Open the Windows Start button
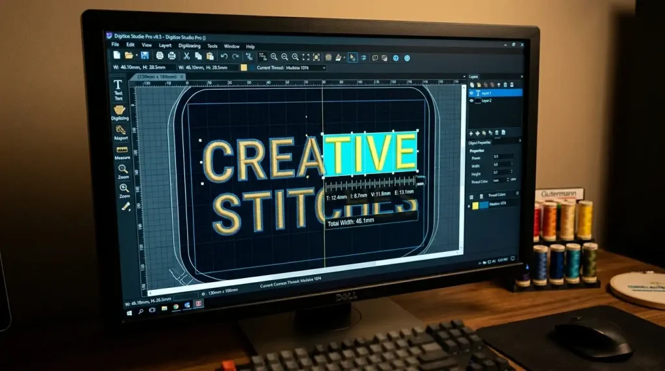 [129, 313]
